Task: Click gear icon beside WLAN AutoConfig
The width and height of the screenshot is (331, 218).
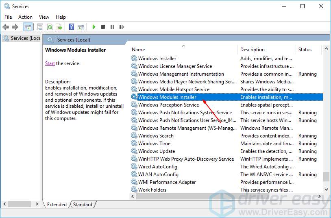Action: [x=134, y=174]
